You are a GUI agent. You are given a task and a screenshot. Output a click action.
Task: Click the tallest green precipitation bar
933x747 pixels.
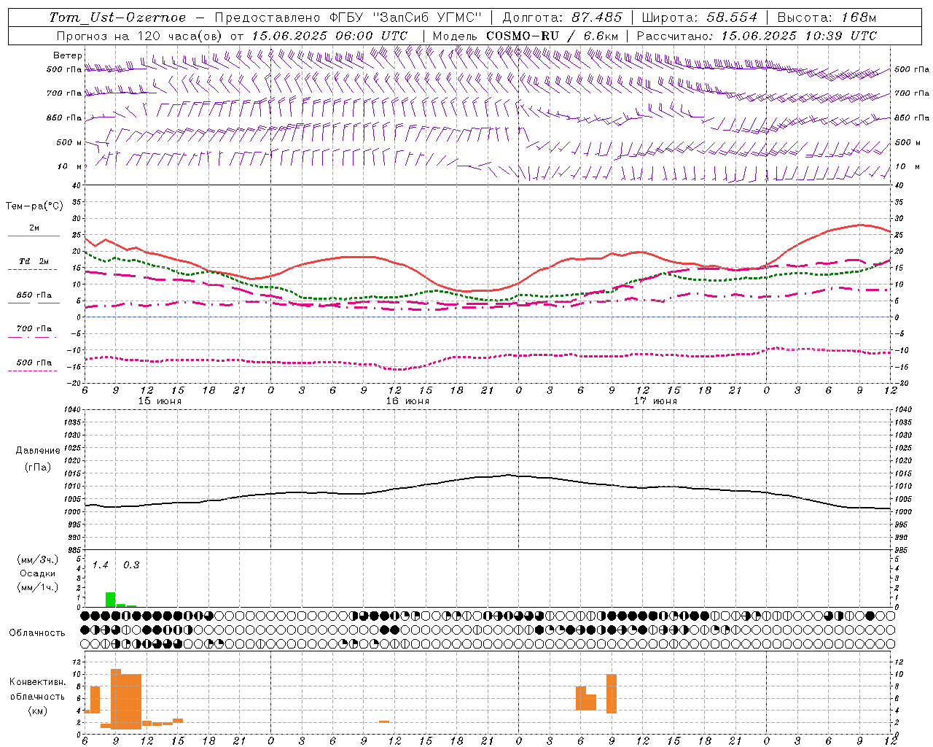[x=111, y=600]
